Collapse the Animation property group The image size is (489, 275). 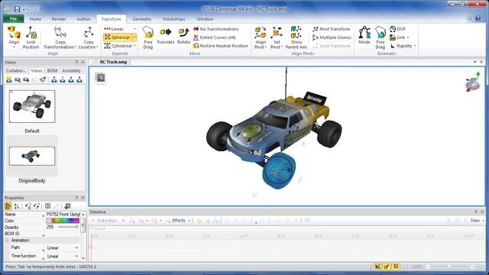click(x=7, y=241)
